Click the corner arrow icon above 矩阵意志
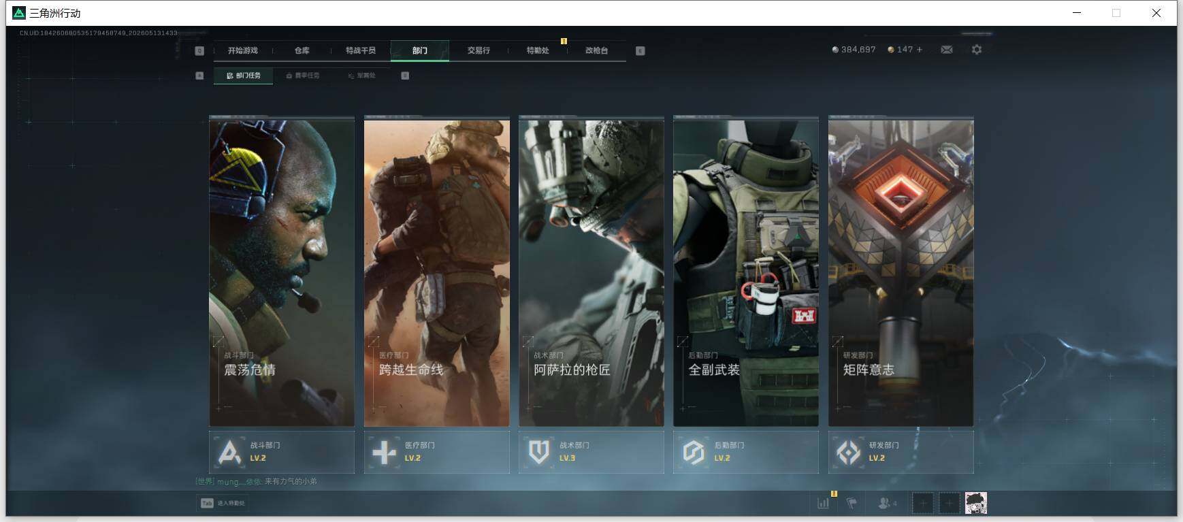The height and width of the screenshot is (522, 1183). (x=837, y=341)
